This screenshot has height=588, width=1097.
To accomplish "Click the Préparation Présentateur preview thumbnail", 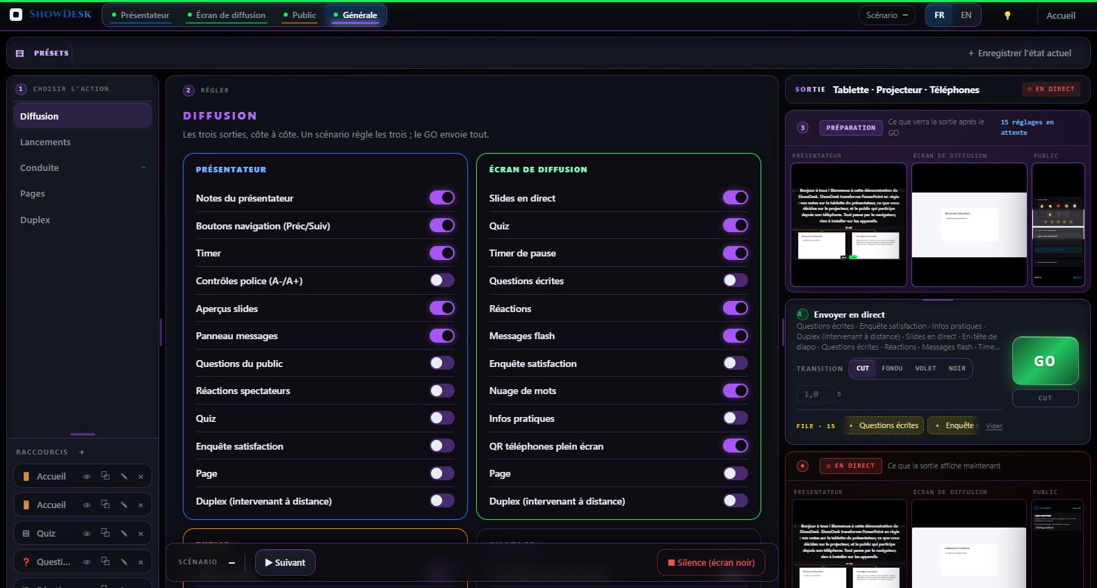I will pos(849,224).
